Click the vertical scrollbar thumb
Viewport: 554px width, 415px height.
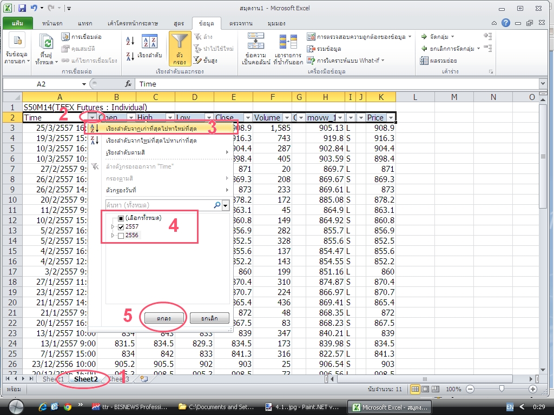click(543, 156)
